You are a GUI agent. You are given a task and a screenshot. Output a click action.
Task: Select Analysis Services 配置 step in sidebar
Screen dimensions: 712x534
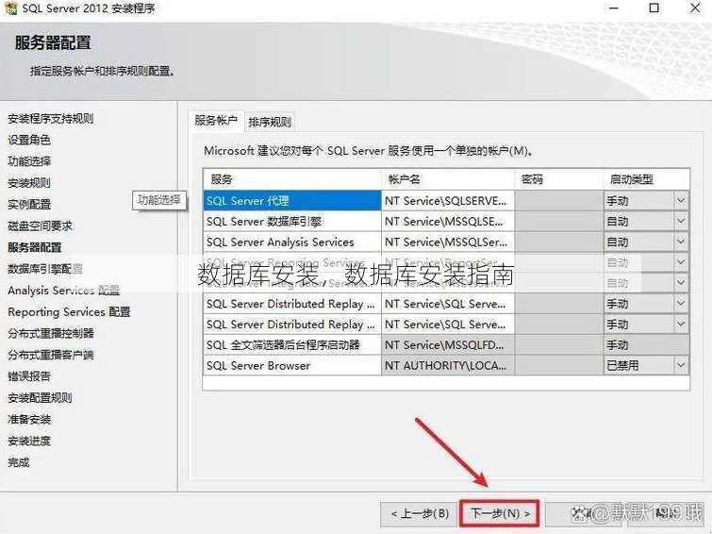pos(63,291)
